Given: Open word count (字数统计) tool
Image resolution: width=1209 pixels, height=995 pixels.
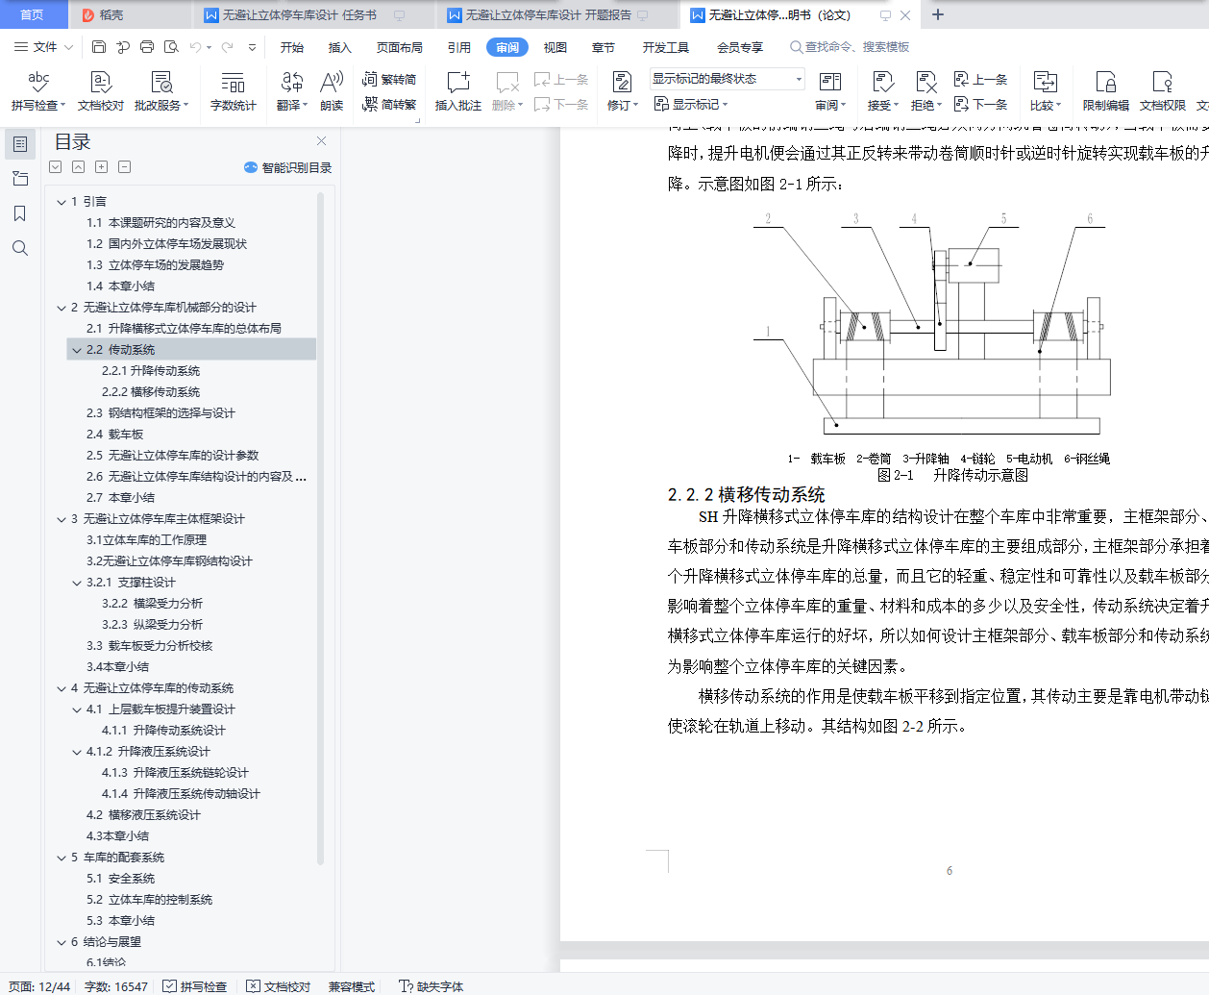Looking at the screenshot, I should coord(234,91).
